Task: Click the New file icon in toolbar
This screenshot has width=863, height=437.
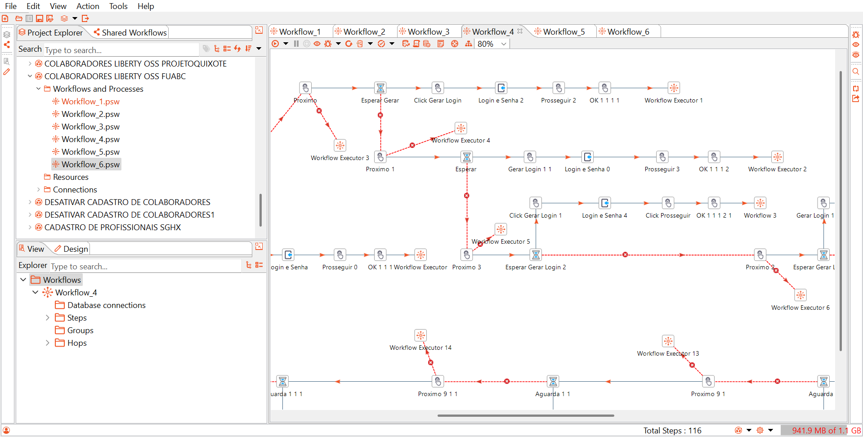Action: (5, 18)
